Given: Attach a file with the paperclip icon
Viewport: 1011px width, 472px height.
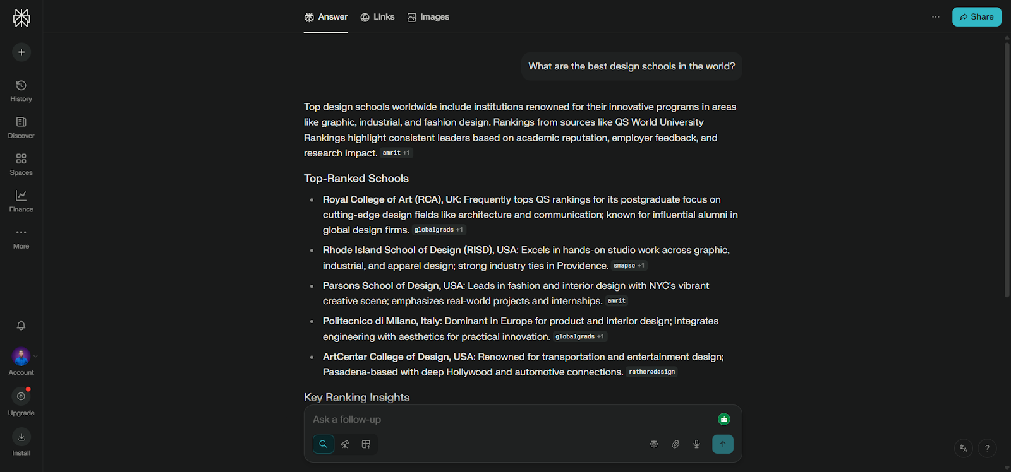Looking at the screenshot, I should pyautogui.click(x=675, y=444).
